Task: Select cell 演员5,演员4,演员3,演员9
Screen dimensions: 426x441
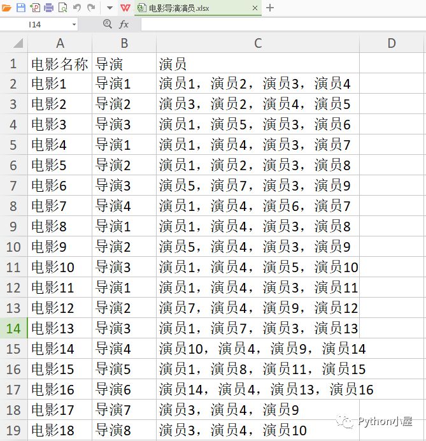Action: pyautogui.click(x=258, y=247)
